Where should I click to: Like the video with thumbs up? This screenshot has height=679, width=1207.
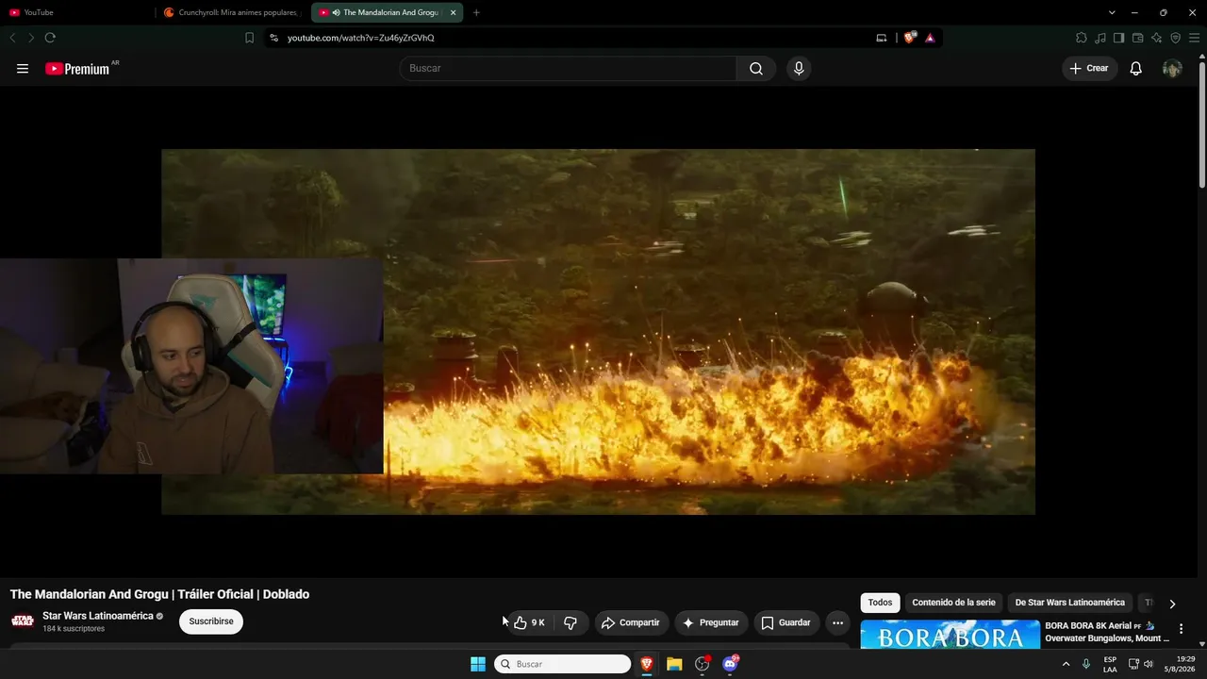pyautogui.click(x=530, y=622)
